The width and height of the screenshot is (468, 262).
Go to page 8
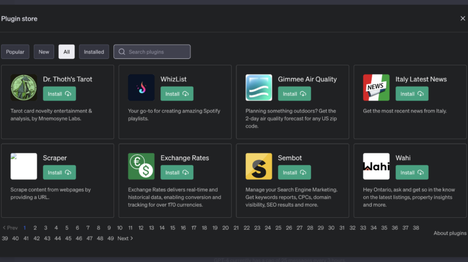(99, 228)
